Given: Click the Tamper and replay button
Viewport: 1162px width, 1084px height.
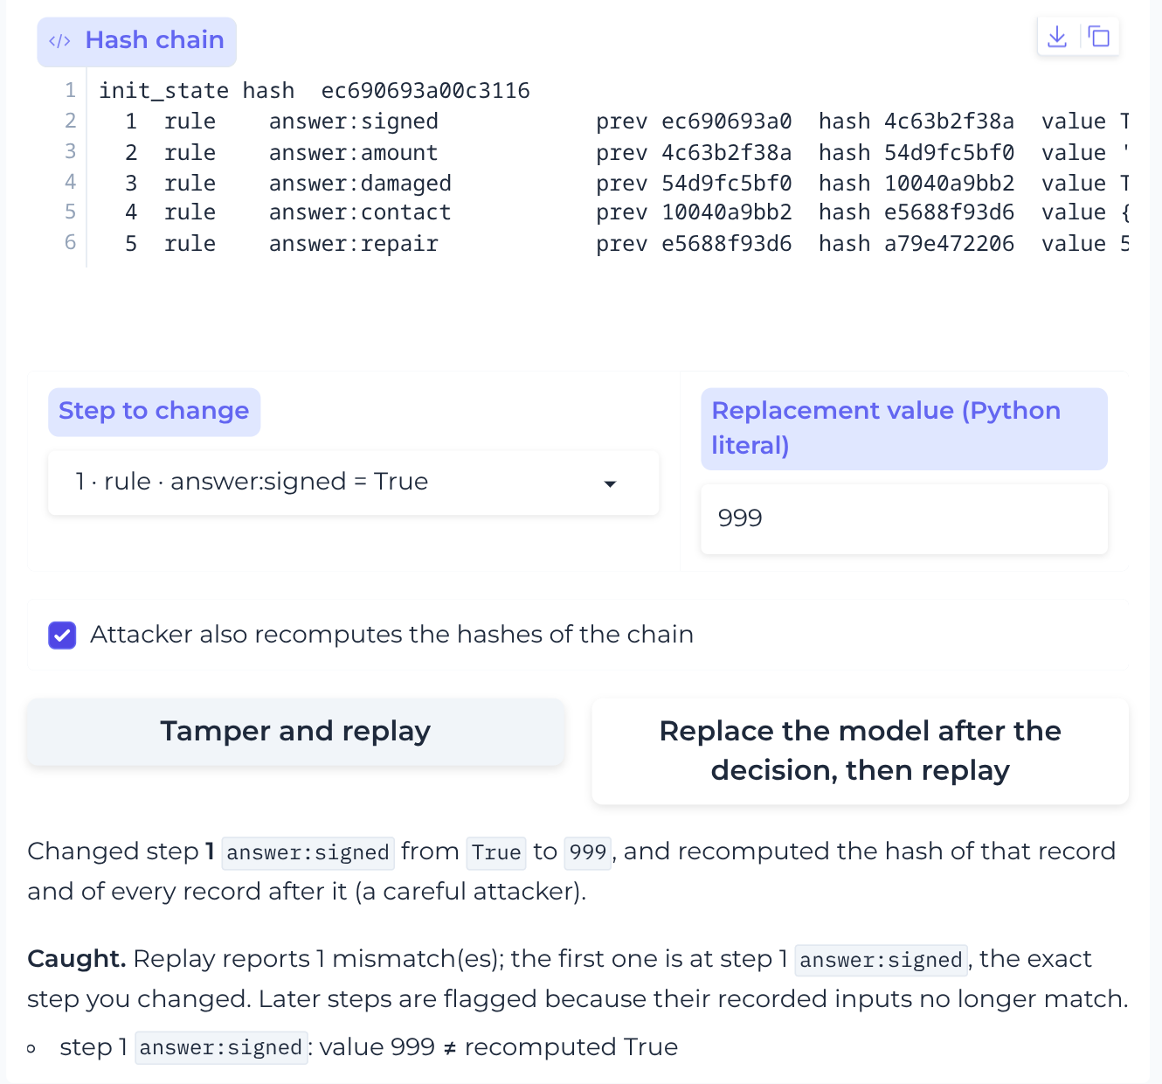Looking at the screenshot, I should pyautogui.click(x=295, y=732).
